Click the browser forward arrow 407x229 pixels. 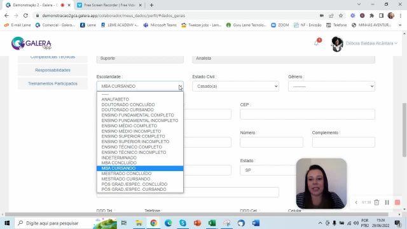click(x=16, y=15)
